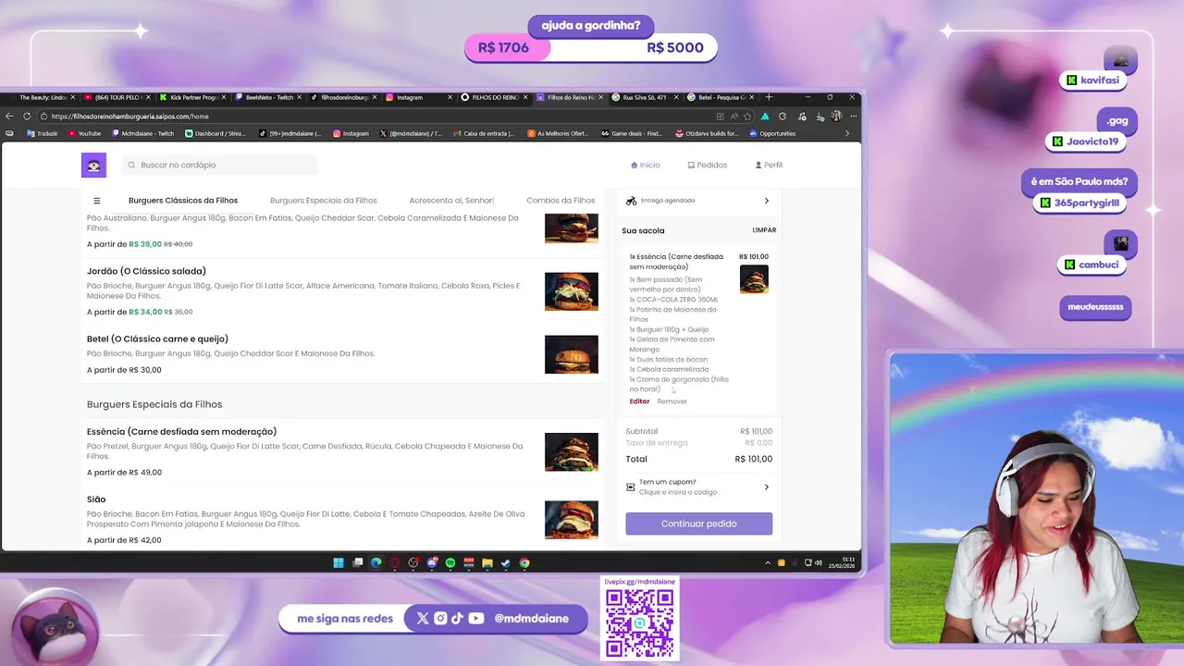Click the Essência thumbnail in the cart
Screen dimensions: 1184x666
click(754, 279)
